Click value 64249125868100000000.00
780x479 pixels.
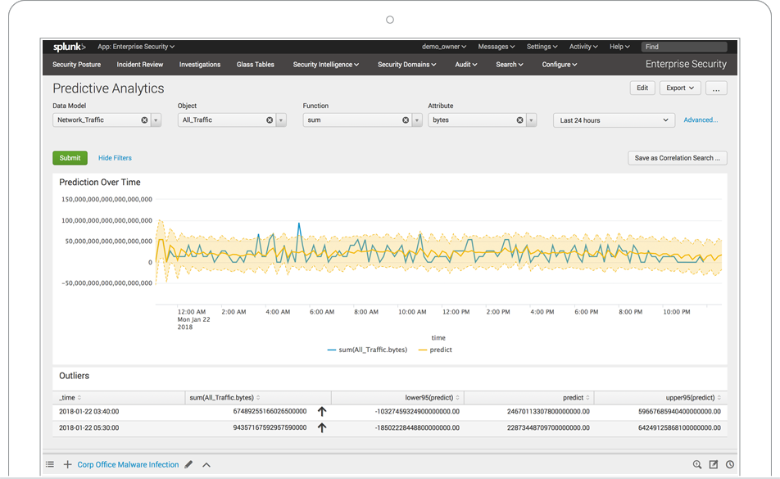[x=679, y=427]
